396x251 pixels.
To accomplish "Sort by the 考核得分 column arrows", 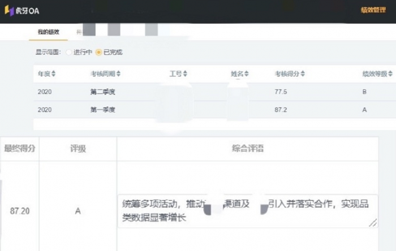I will [x=303, y=73].
